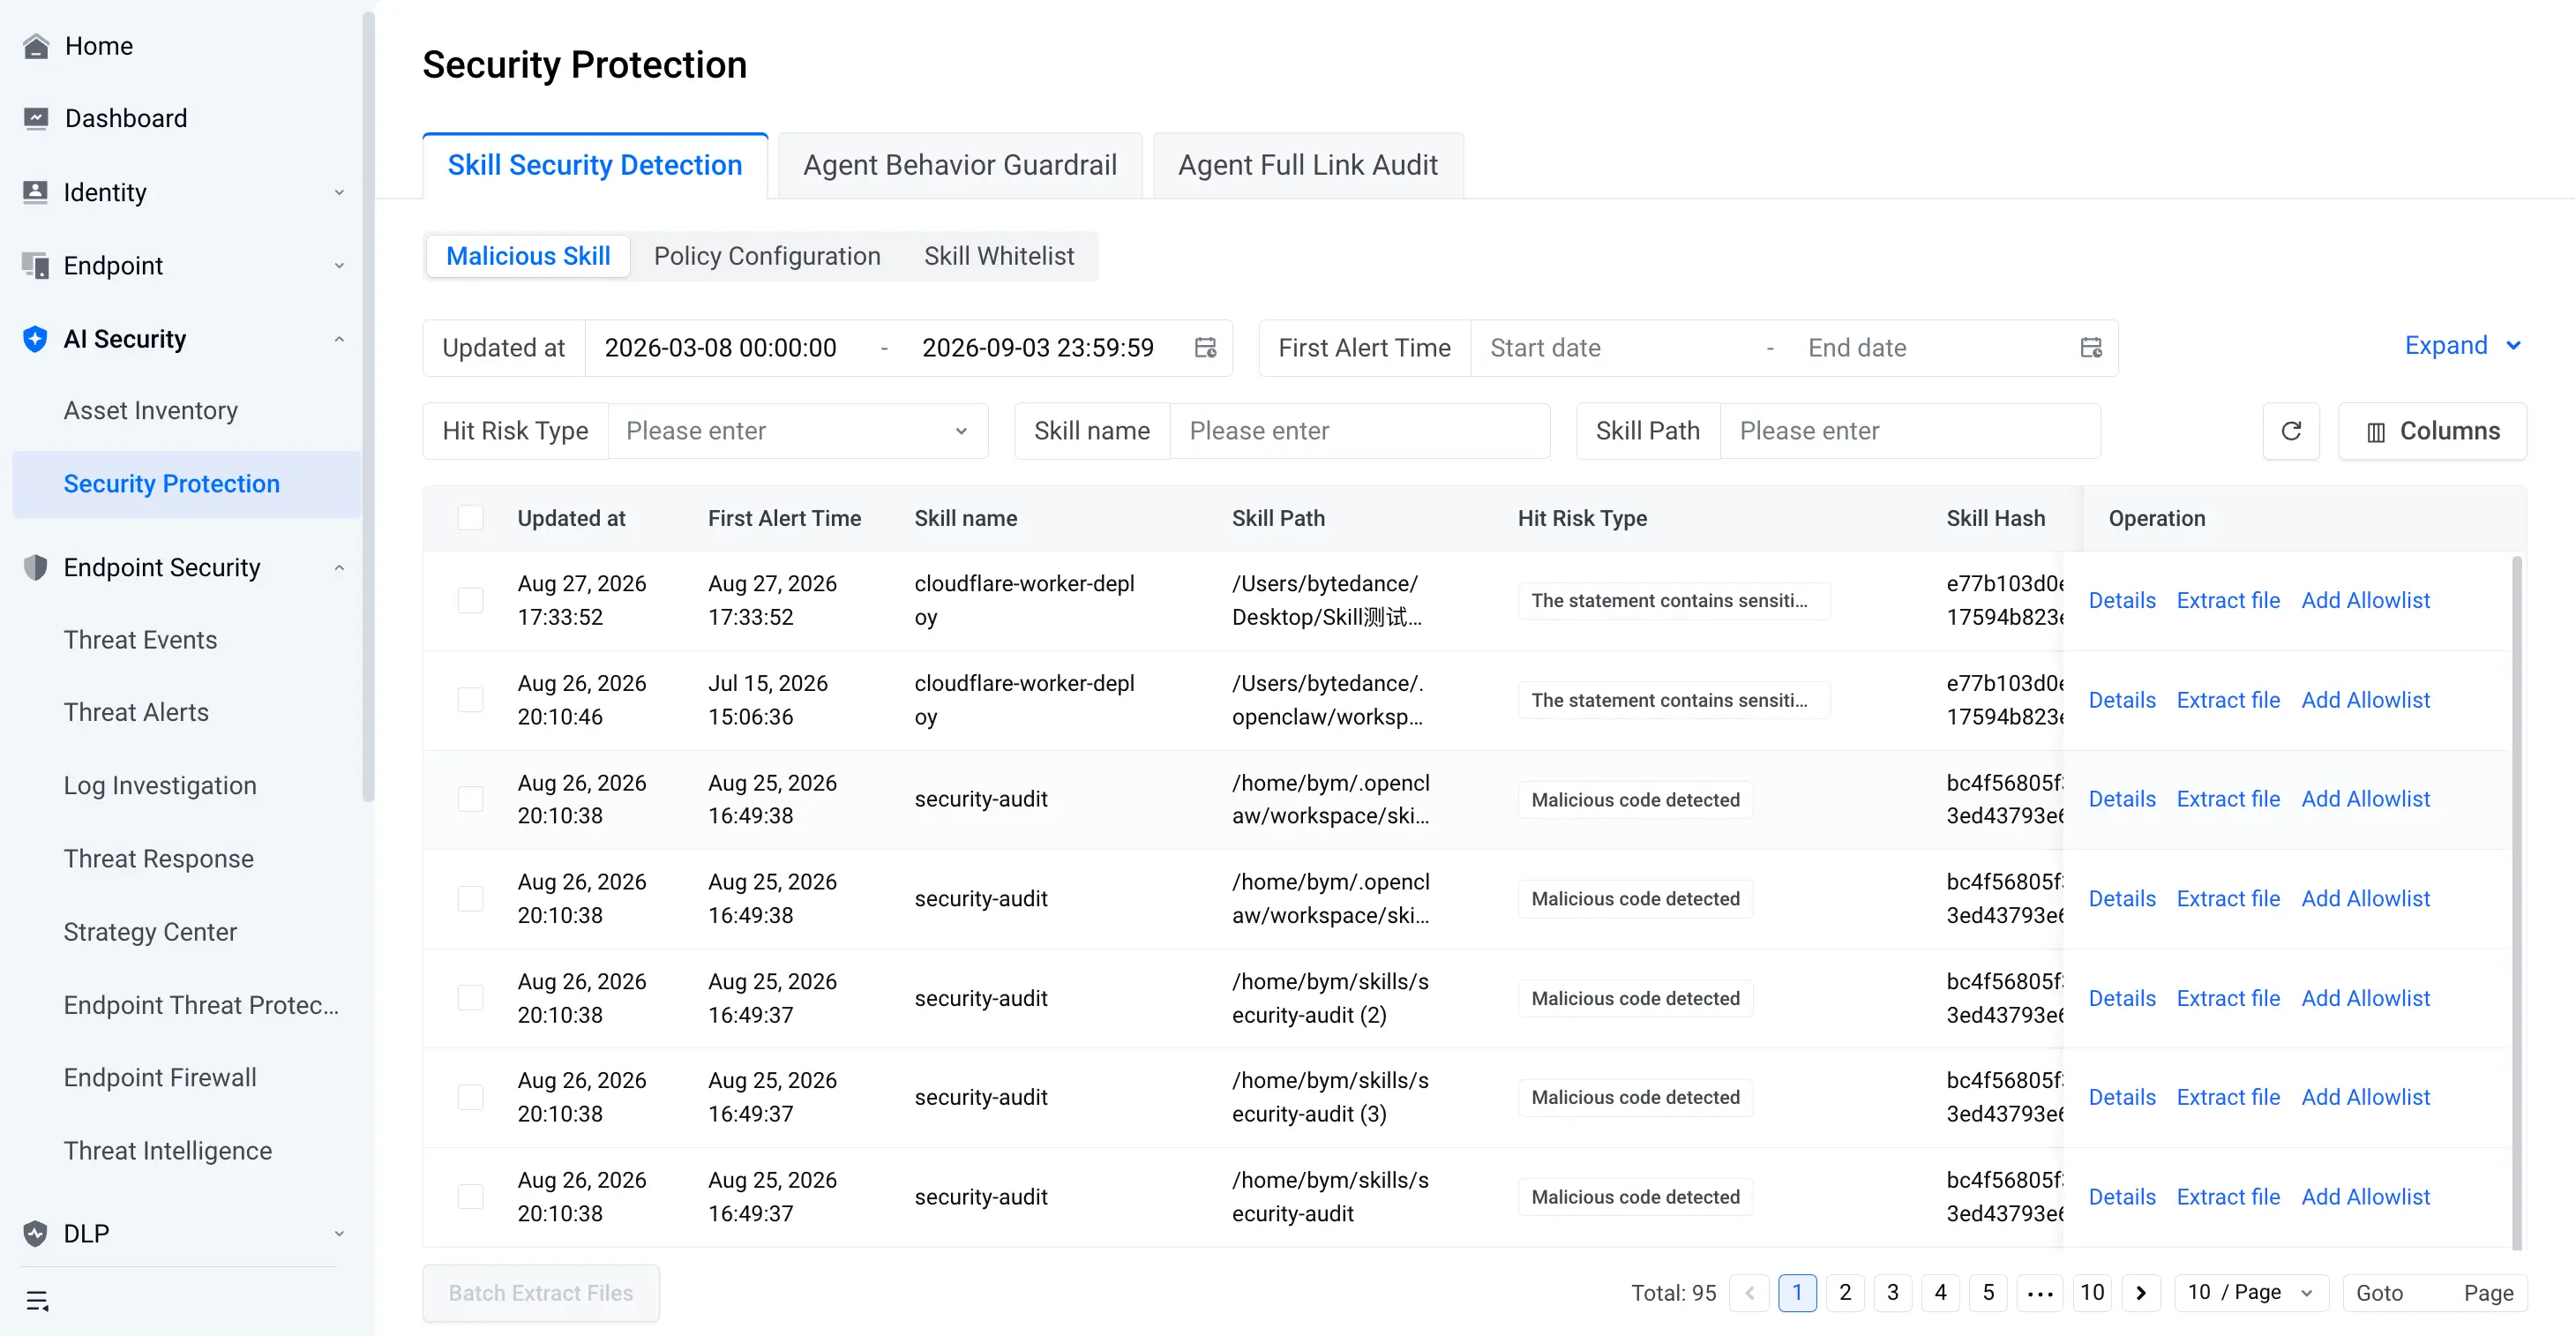Open calendar icon in Updated at range
The width and height of the screenshot is (2576, 1336).
(x=1206, y=348)
